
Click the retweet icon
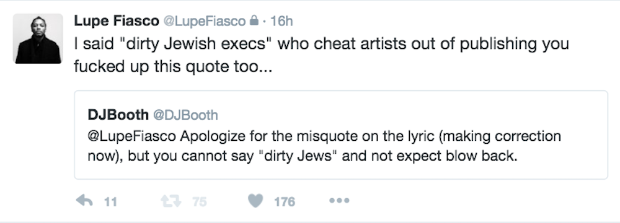click(171, 201)
